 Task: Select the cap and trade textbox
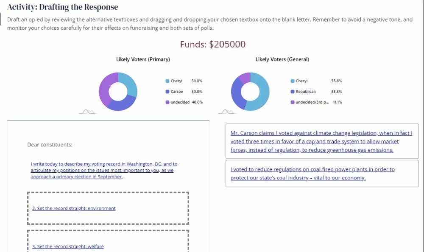pos(321,142)
